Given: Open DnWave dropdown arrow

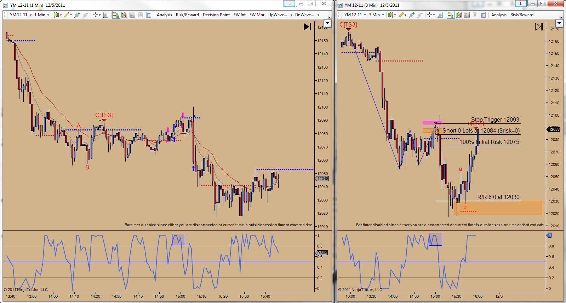Looking at the screenshot, I should [318, 15].
